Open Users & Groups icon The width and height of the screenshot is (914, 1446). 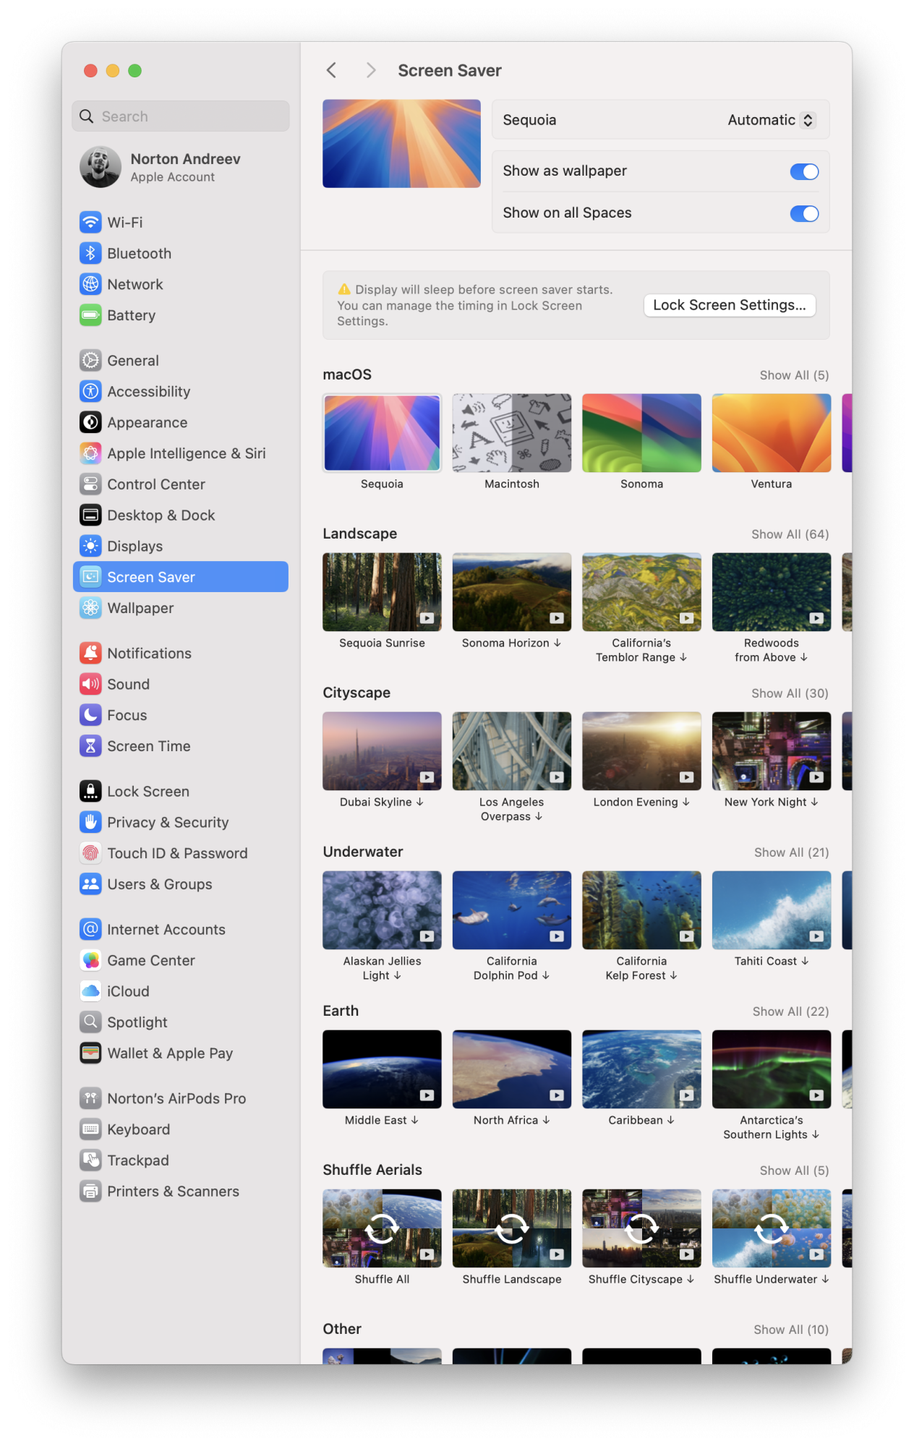click(x=90, y=884)
